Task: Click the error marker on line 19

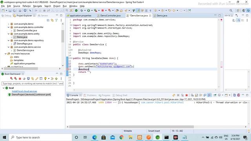Action: coord(67,69)
